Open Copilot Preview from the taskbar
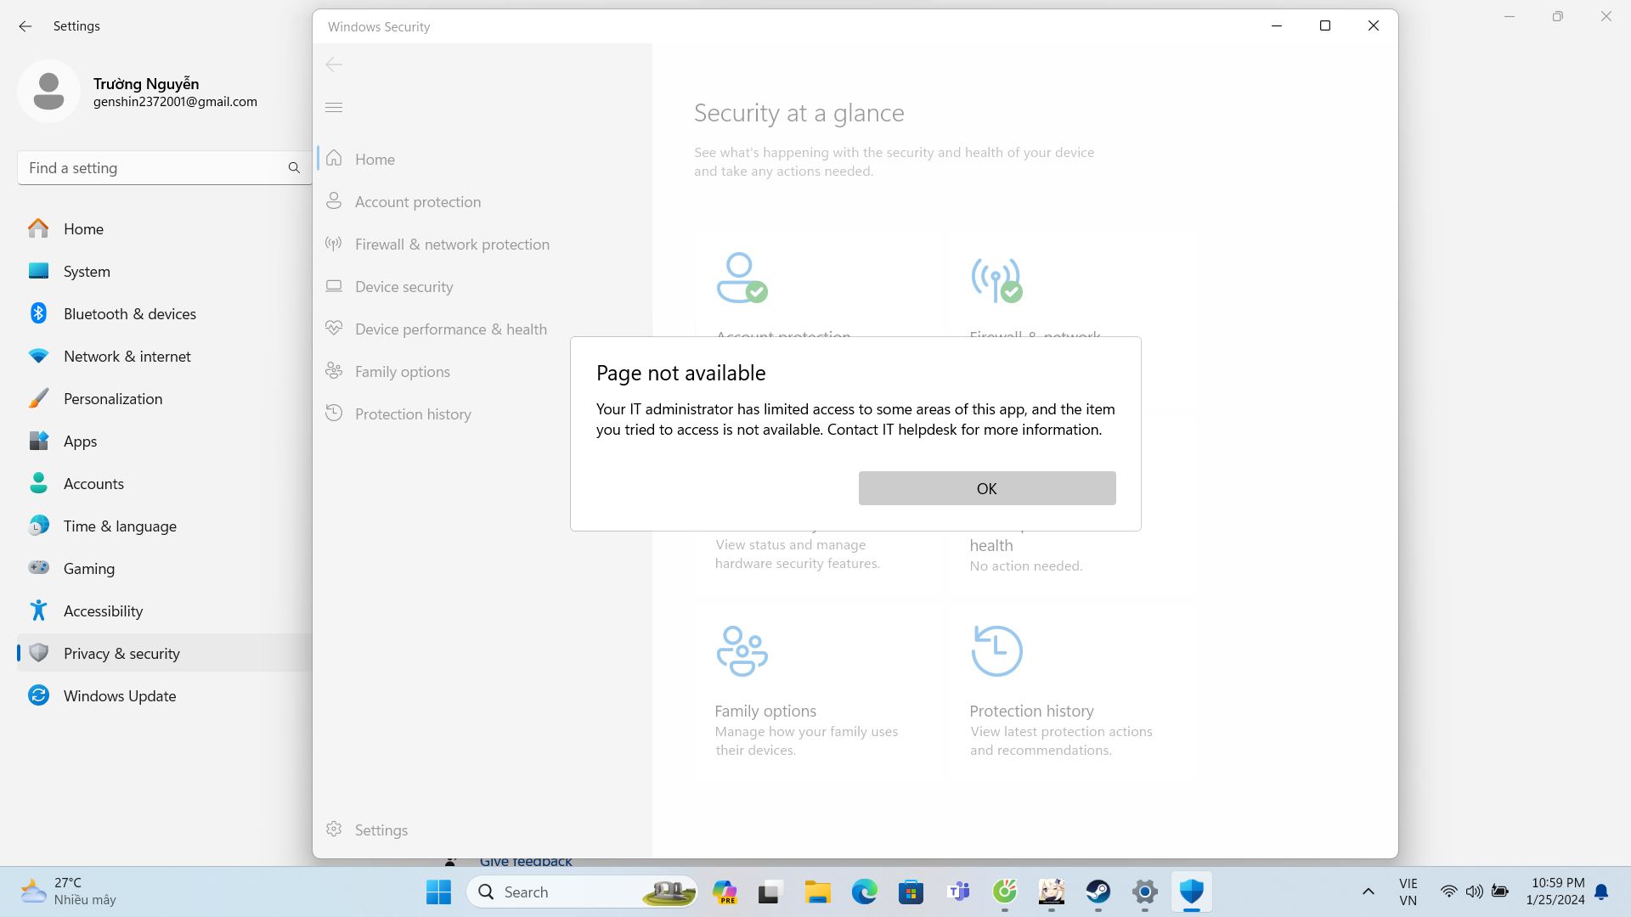This screenshot has width=1631, height=917. click(x=724, y=892)
